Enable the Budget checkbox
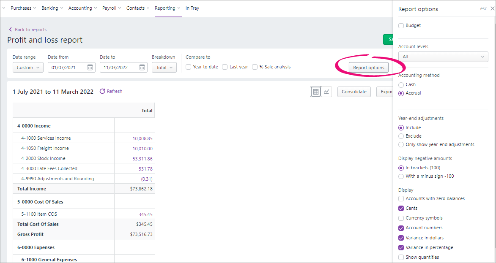 pyautogui.click(x=401, y=26)
